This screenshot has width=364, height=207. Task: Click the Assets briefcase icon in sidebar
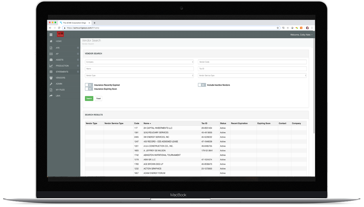[51, 60]
